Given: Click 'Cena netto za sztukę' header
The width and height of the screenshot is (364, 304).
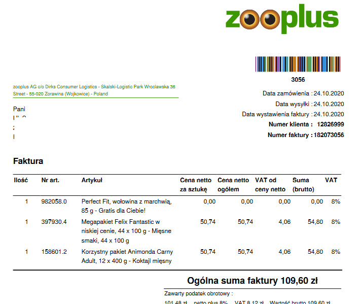Looking at the screenshot, I should (x=196, y=185).
